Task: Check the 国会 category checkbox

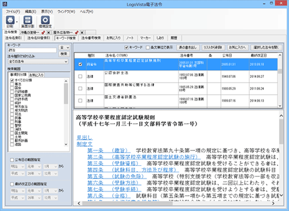Action: (12, 88)
